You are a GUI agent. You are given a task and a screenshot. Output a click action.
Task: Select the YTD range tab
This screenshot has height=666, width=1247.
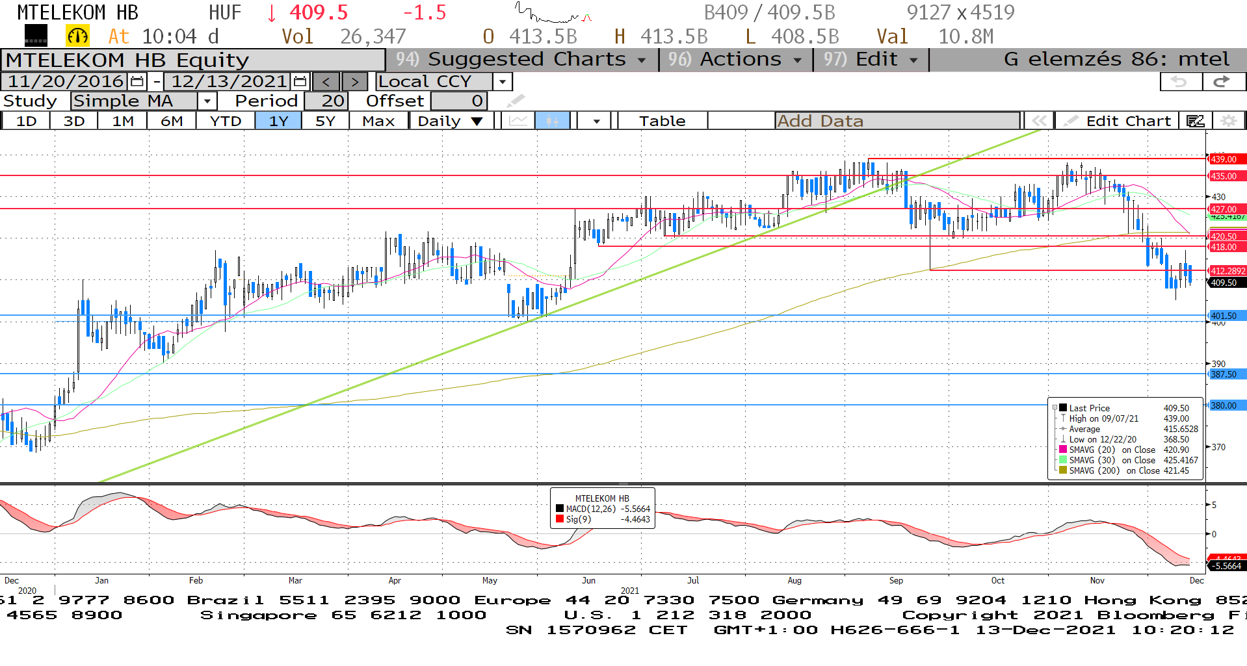pos(226,121)
